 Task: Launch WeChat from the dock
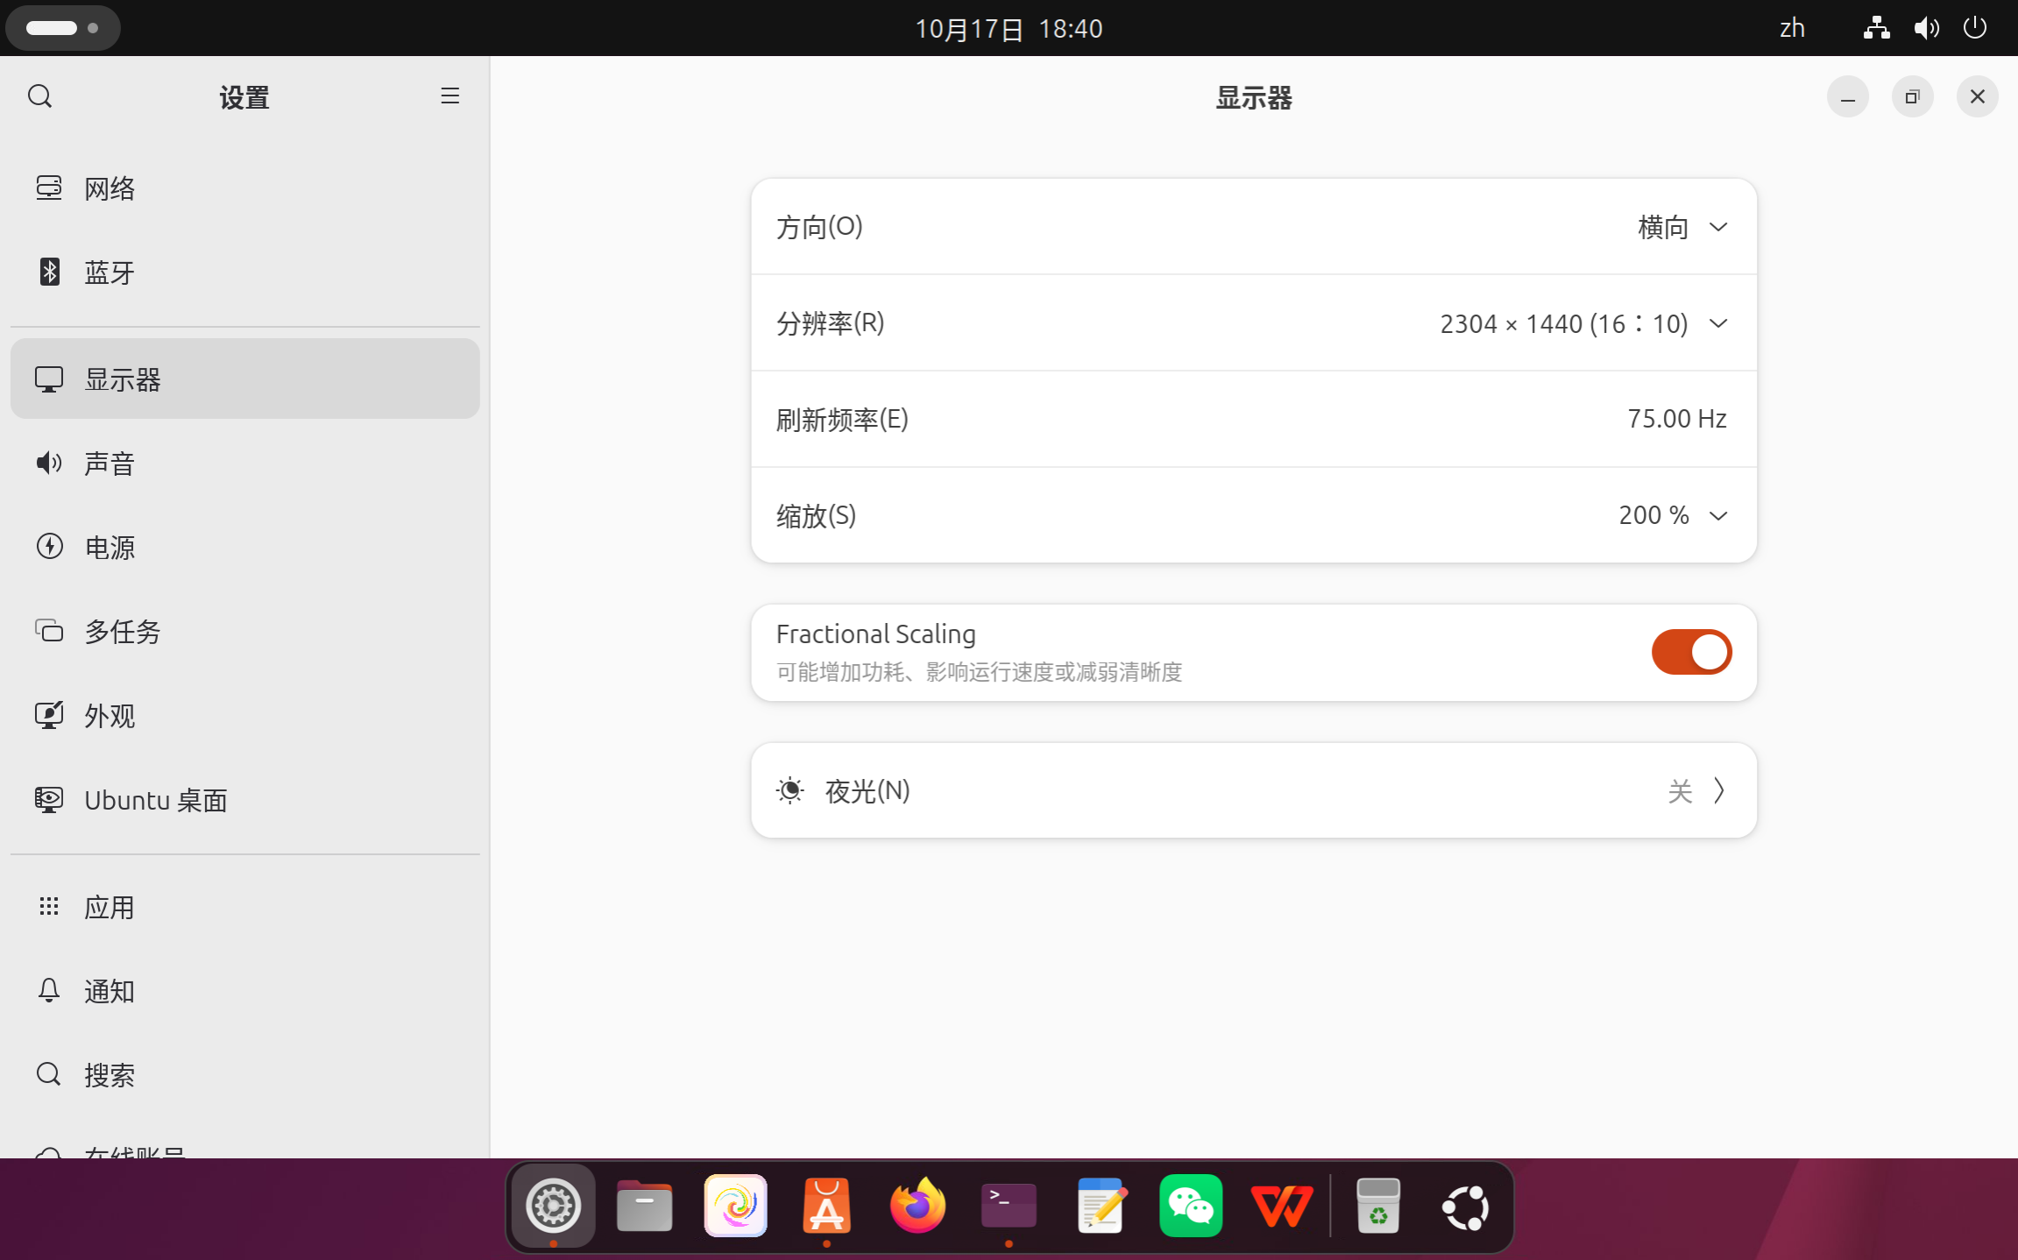click(x=1191, y=1207)
